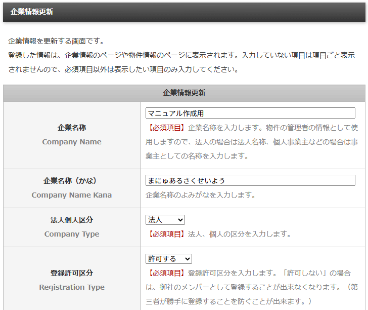Viewport: 368px width, 310px height.
Task: Click the Registration Type label
Action: click(72, 287)
